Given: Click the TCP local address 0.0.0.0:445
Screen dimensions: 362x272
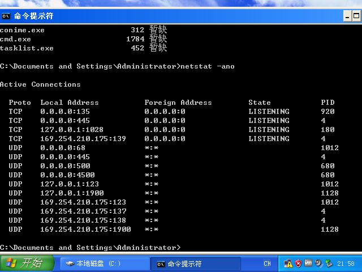Looking at the screenshot, I should tap(65, 121).
